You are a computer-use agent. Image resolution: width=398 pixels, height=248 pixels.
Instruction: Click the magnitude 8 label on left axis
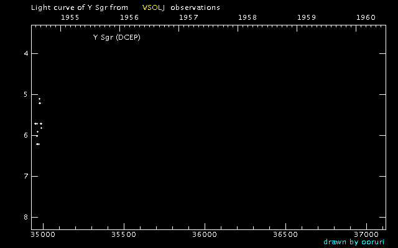click(26, 218)
